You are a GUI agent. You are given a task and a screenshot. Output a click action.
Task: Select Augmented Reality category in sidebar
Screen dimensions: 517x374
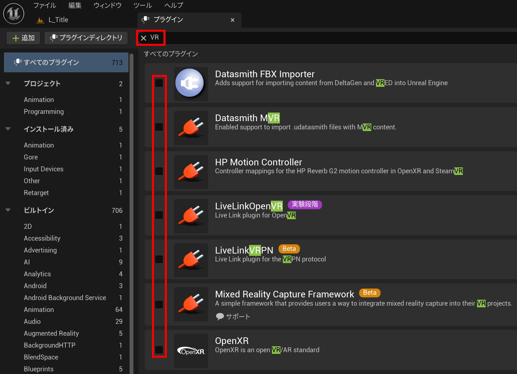click(51, 333)
